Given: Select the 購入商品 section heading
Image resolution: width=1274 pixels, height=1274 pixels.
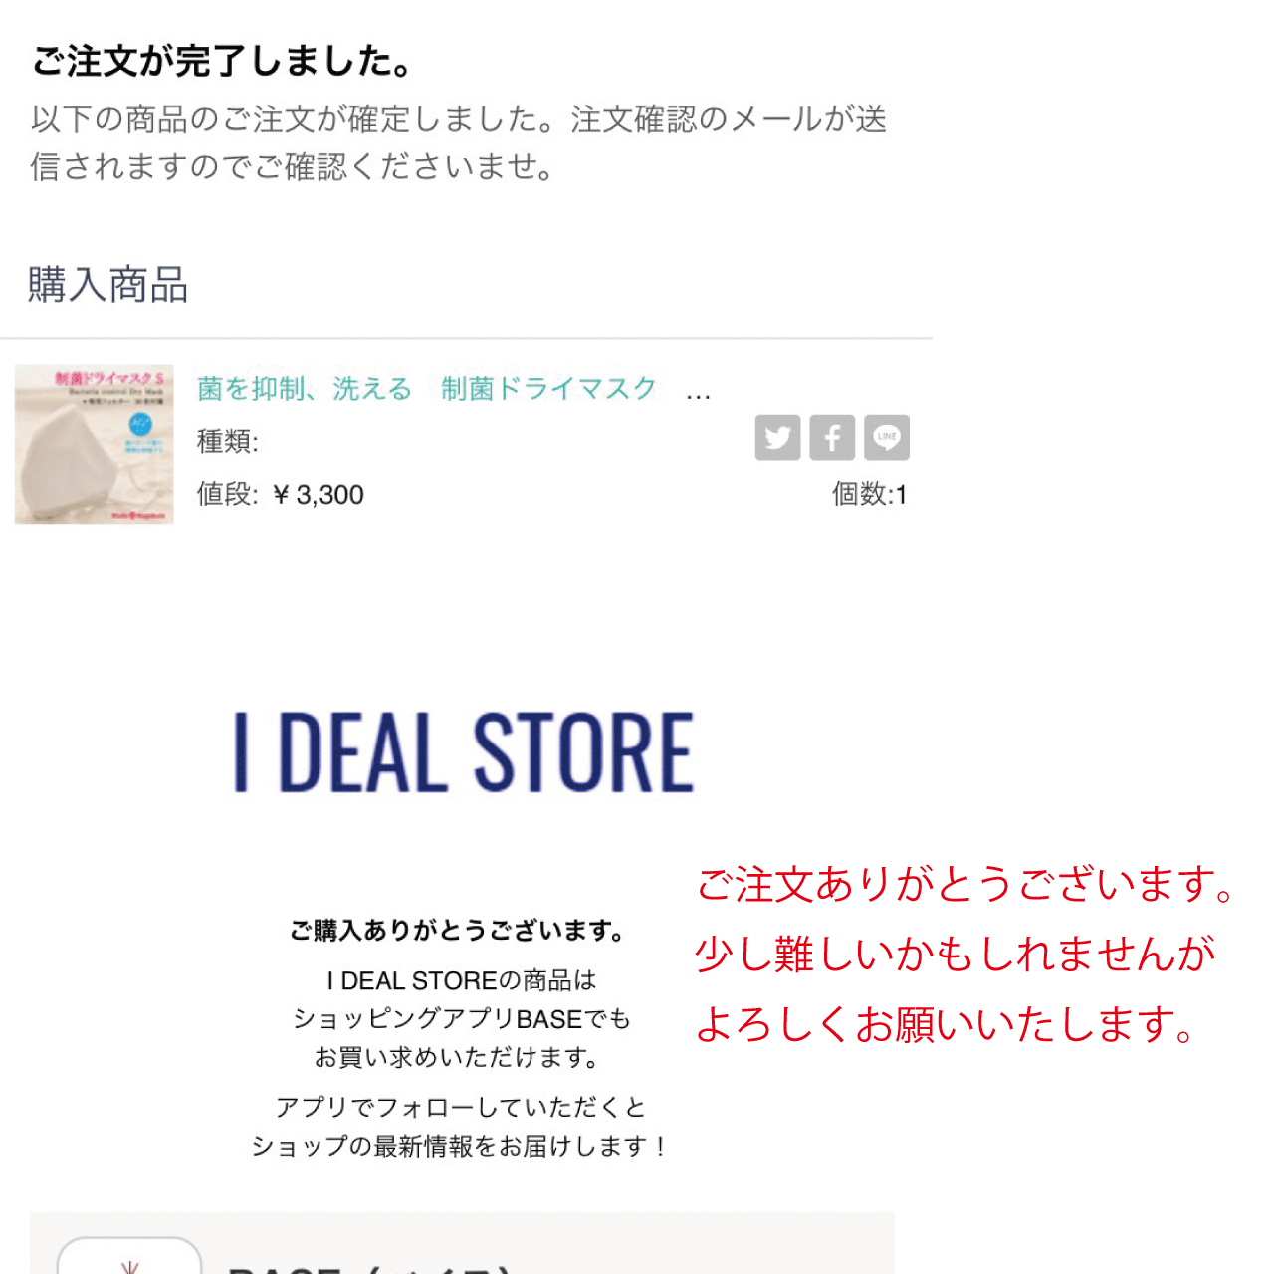Looking at the screenshot, I should point(107,284).
